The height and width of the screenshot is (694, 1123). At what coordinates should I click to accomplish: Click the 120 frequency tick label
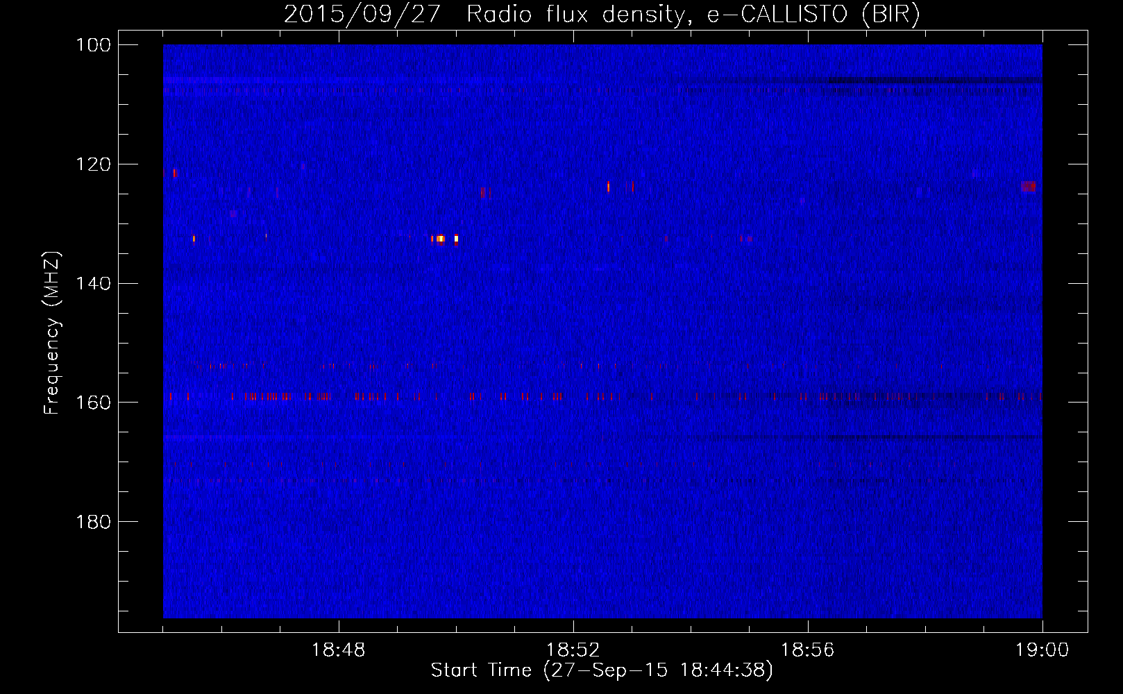tap(92, 164)
